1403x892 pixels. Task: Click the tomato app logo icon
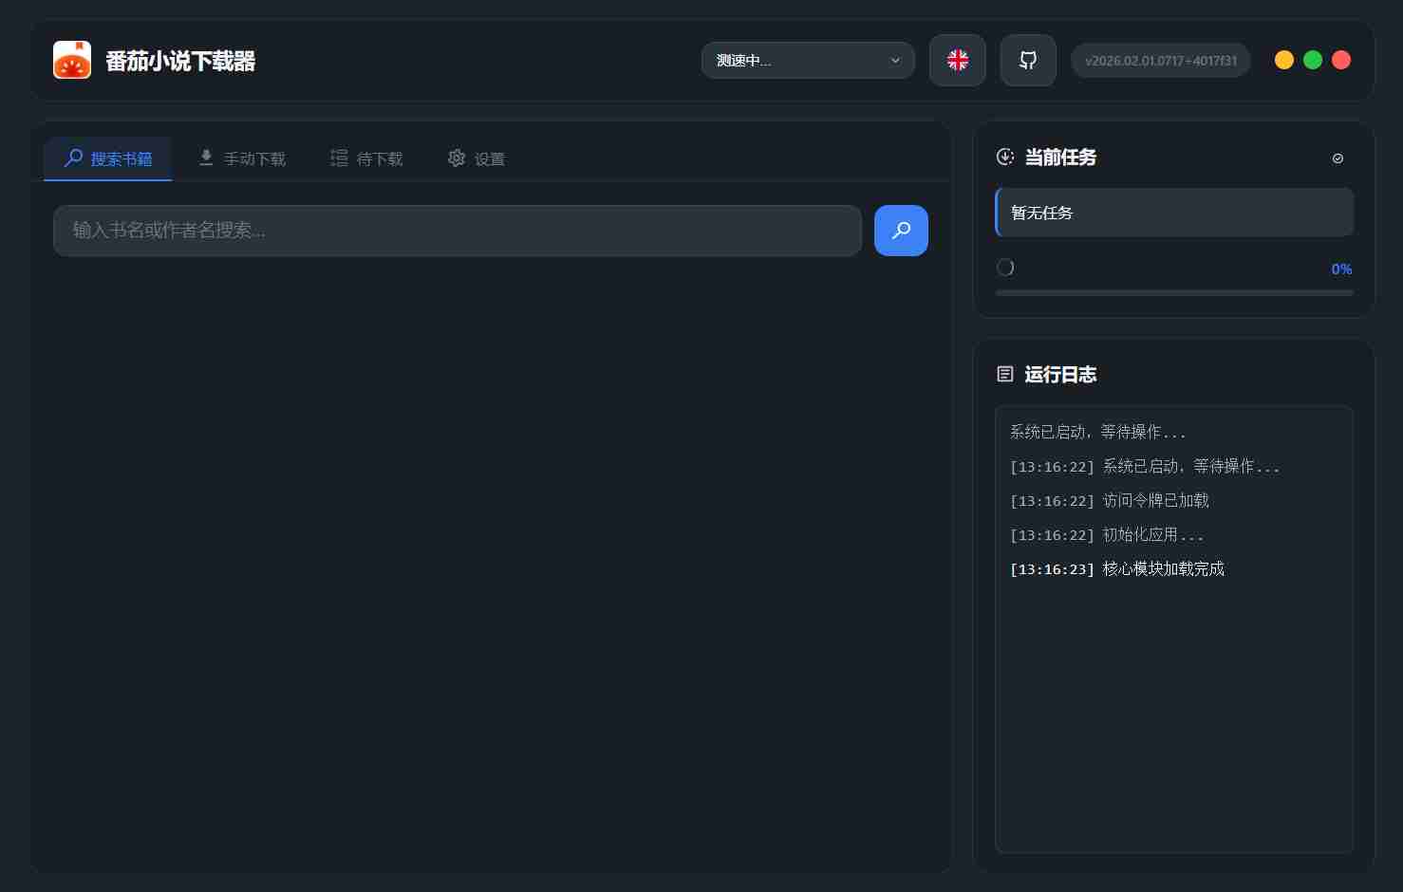pyautogui.click(x=72, y=60)
